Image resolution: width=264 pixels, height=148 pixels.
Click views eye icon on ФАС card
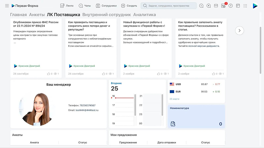coord(55,74)
